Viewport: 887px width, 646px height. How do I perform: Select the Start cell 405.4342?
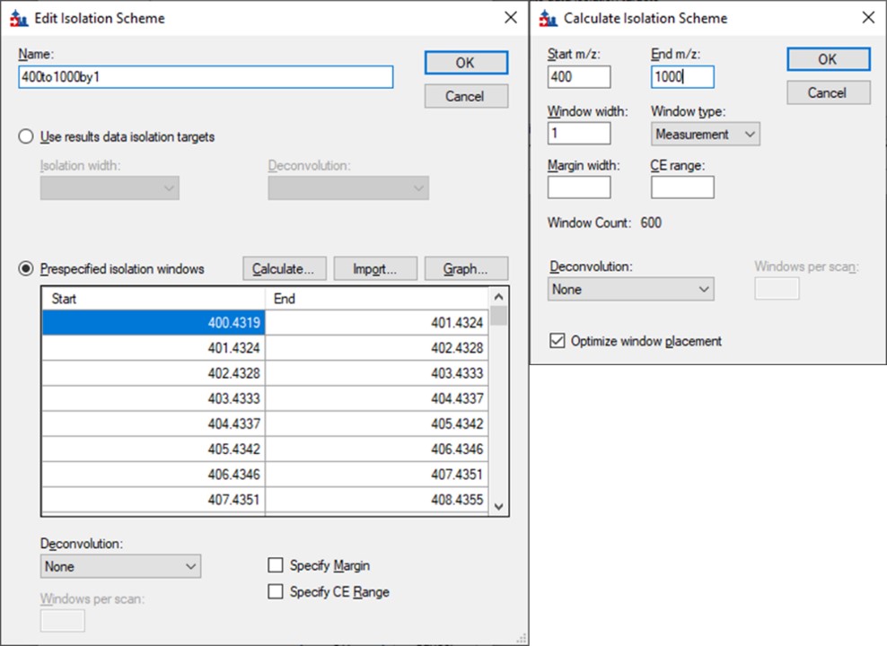[154, 449]
